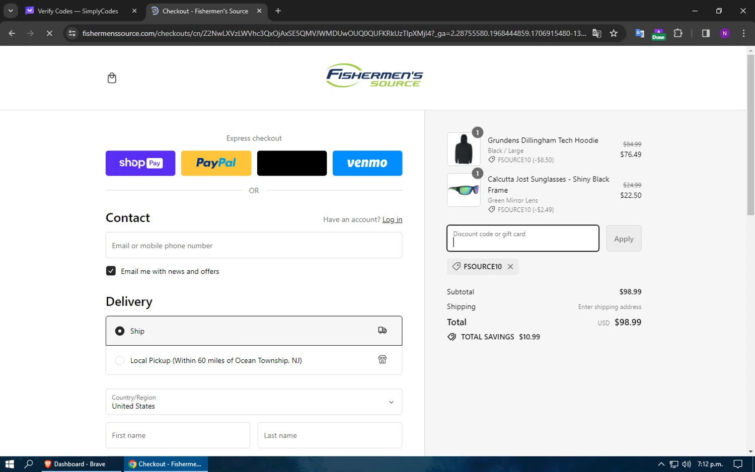The image size is (755, 472).
Task: Click the Ship delivery truck icon
Action: pos(383,330)
